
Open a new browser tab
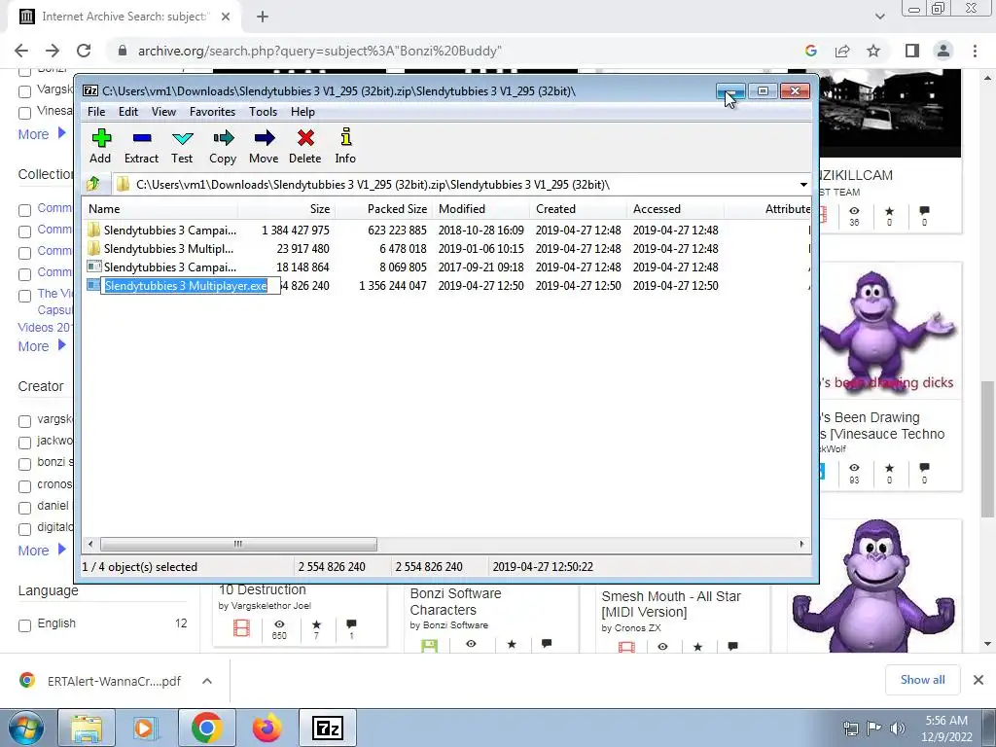pyautogui.click(x=263, y=17)
